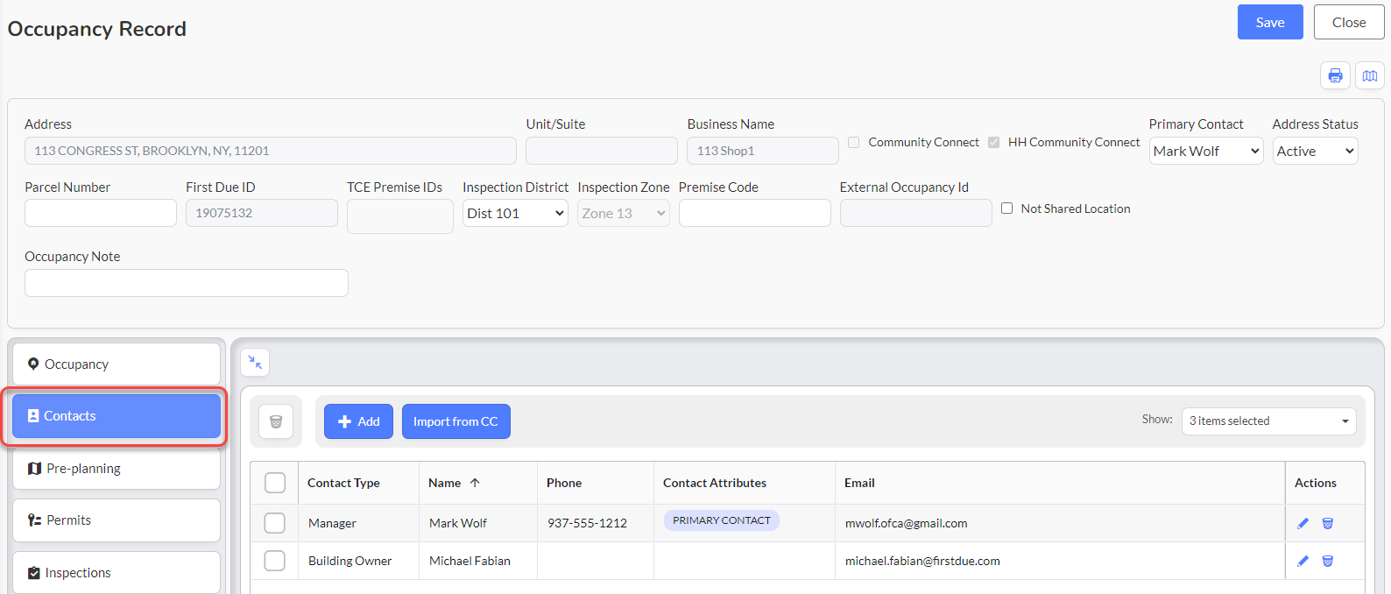Click email michael.fabian@firstdue.com
This screenshot has width=1391, height=594.
(x=922, y=561)
